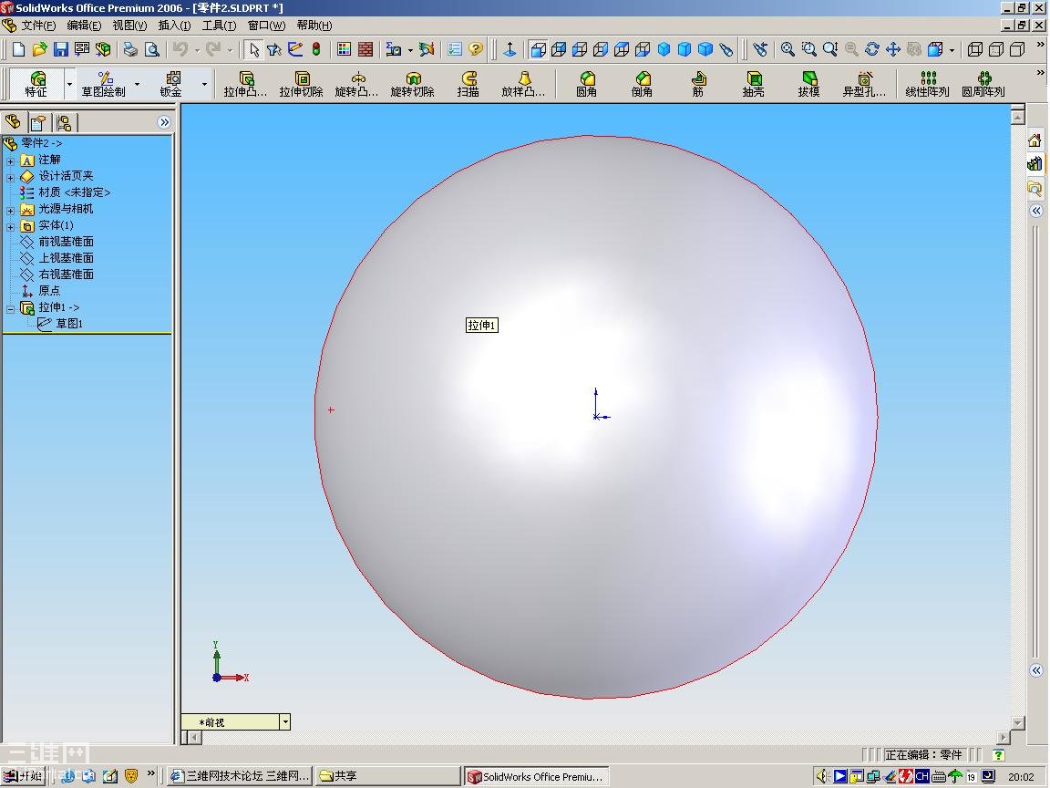Switch to 共享 folder taskbar button
The image size is (1050, 788).
tap(386, 776)
